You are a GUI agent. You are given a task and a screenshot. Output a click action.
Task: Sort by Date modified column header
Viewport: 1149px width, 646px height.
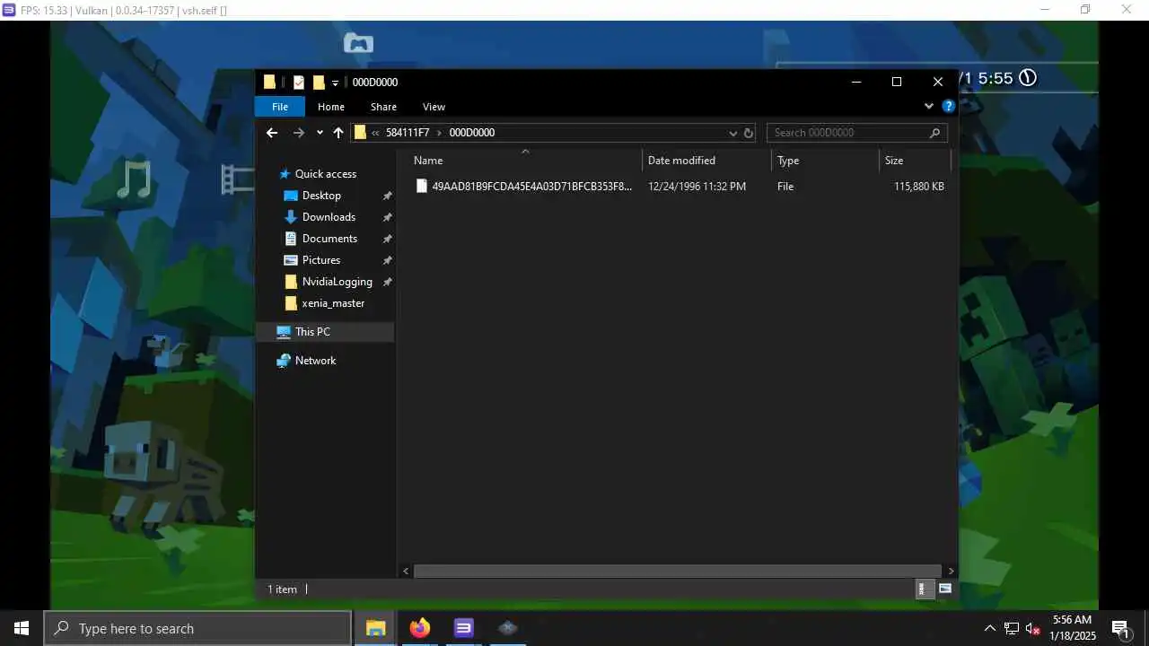[706, 161]
